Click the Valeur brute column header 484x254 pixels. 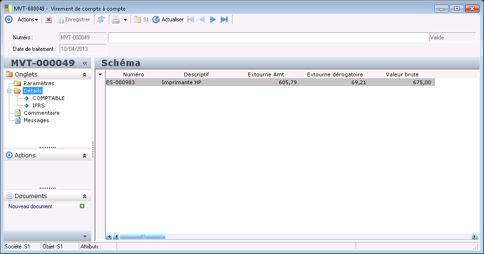402,74
